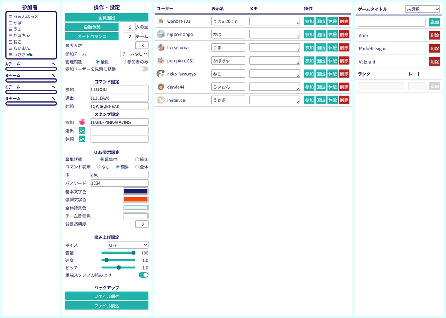Open 参加チーム dropdown showing チームなし

pos(134,54)
